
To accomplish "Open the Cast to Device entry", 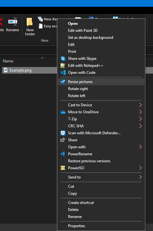I will 101,105.
